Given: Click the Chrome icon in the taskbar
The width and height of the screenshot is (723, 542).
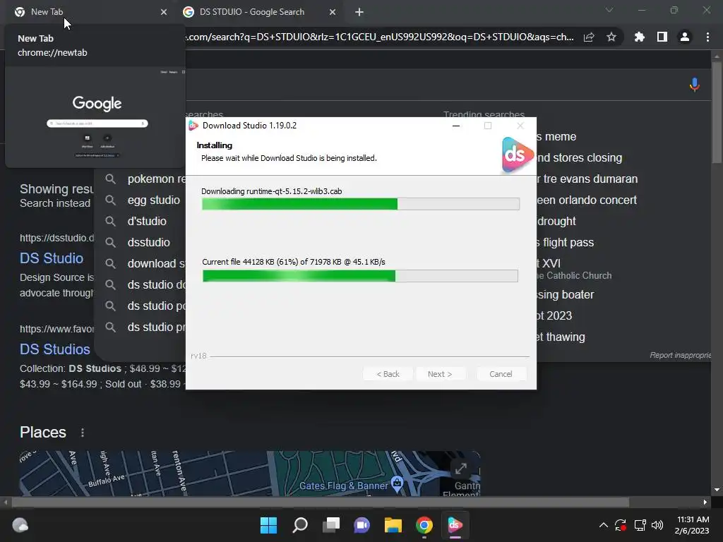Looking at the screenshot, I should click(x=424, y=525).
